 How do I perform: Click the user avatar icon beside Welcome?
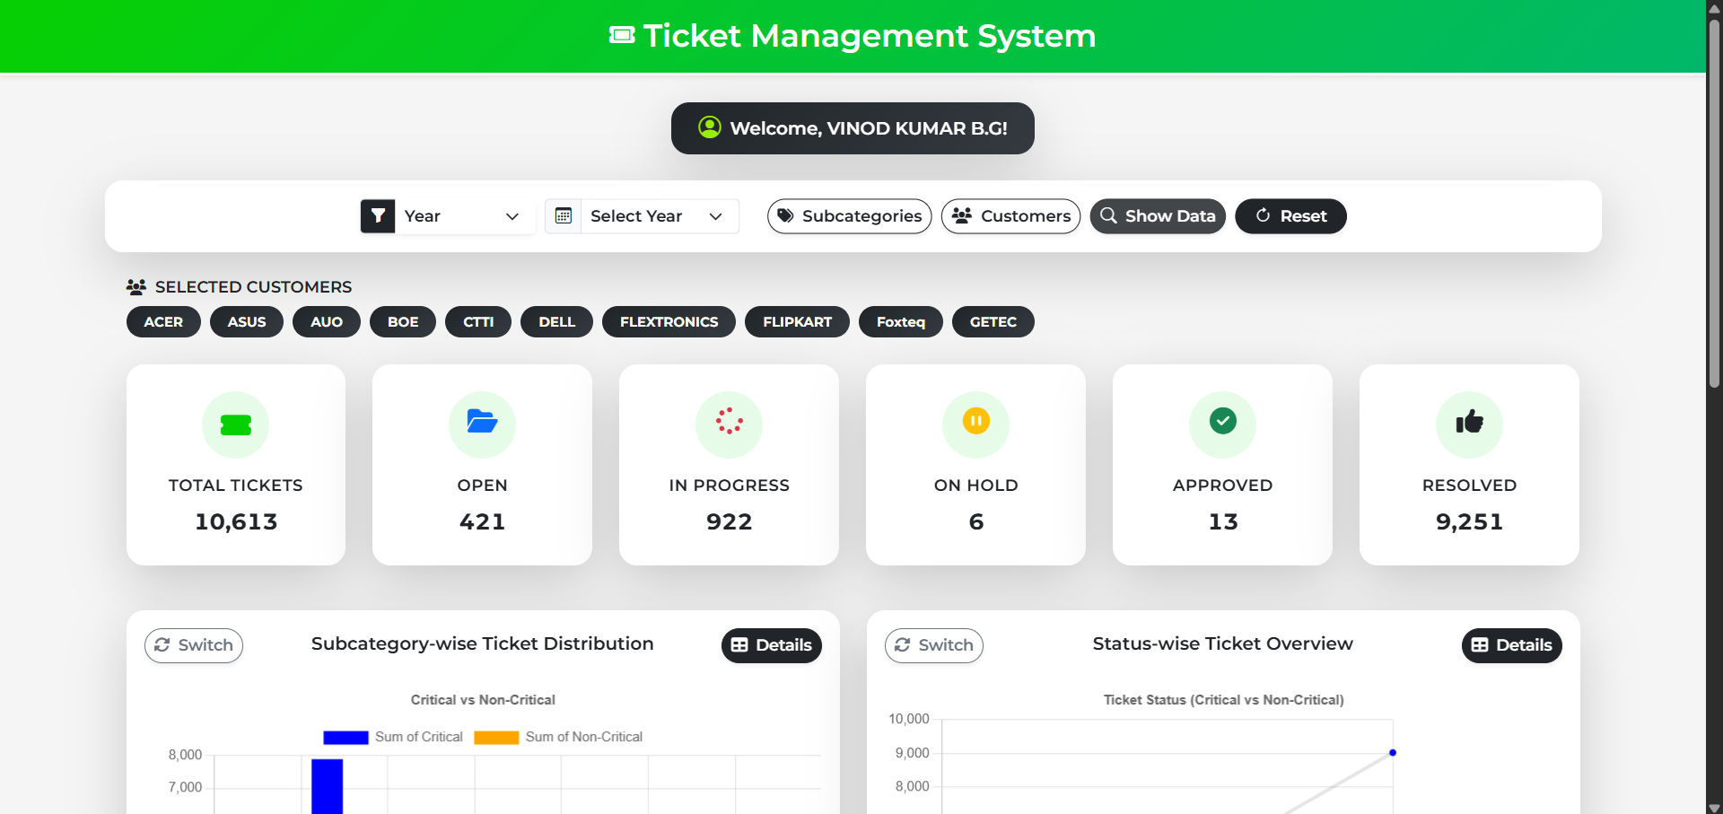(x=710, y=127)
